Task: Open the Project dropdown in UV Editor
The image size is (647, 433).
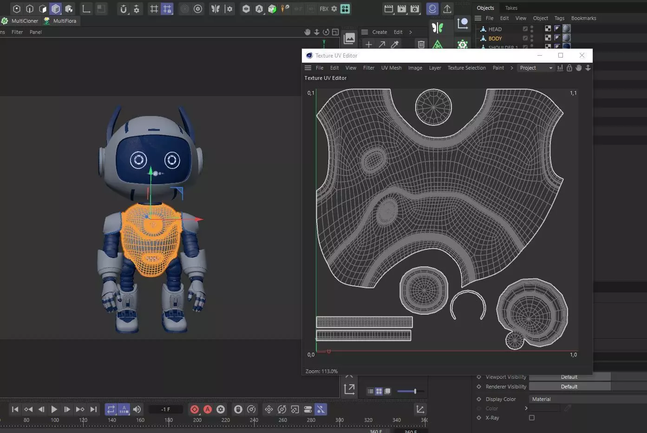Action: pyautogui.click(x=536, y=68)
